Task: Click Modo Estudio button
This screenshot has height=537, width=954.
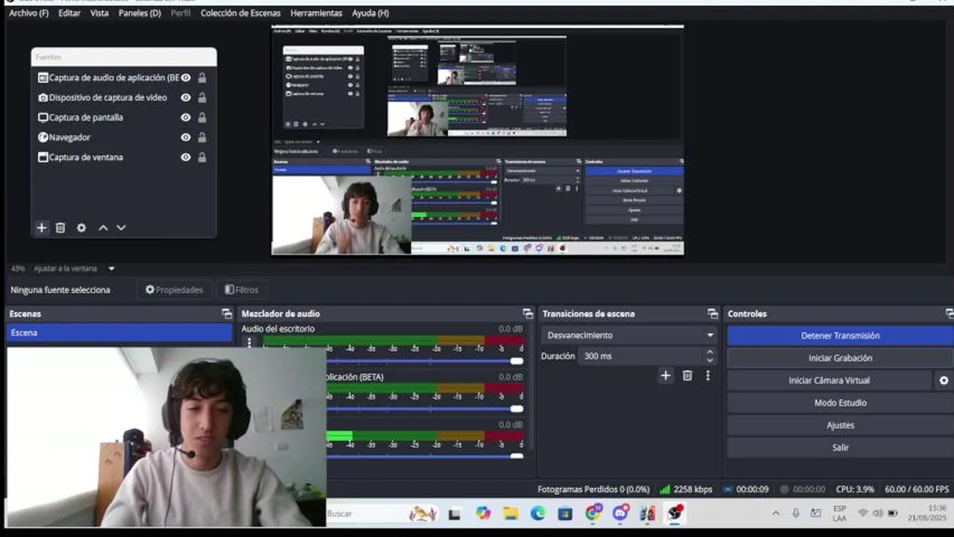Action: click(840, 403)
